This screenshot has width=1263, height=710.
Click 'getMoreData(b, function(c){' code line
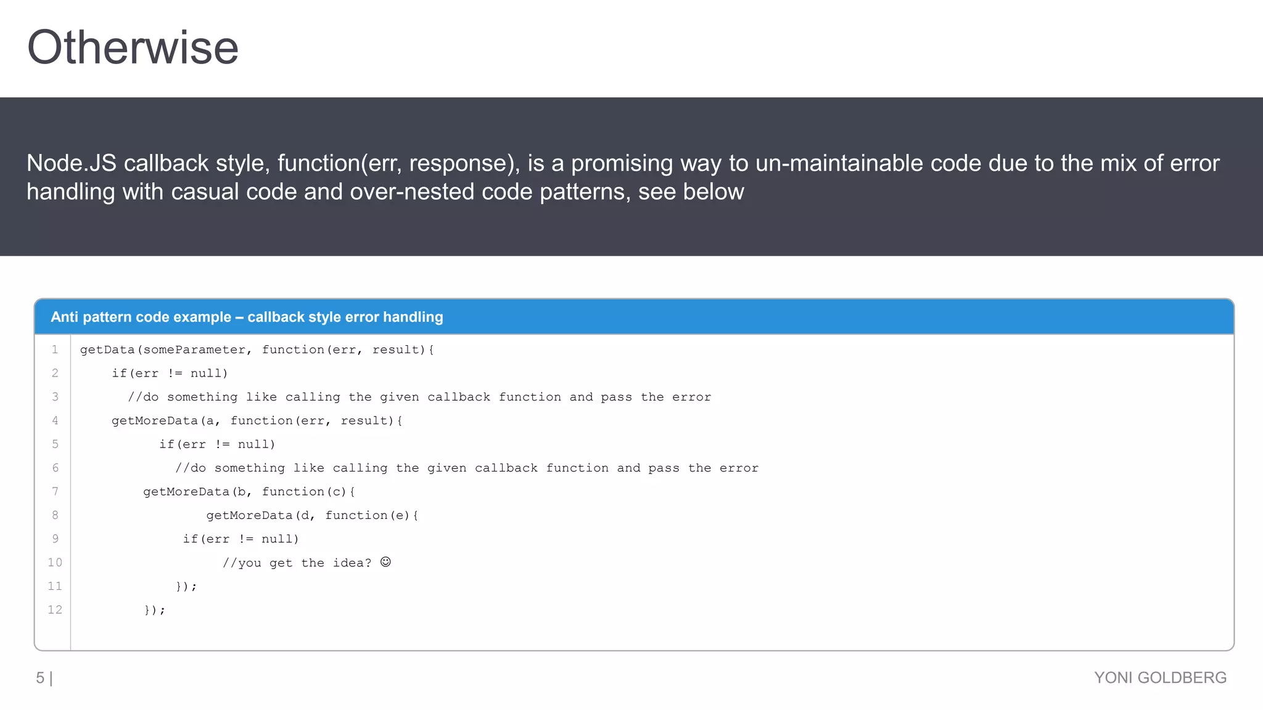(249, 491)
